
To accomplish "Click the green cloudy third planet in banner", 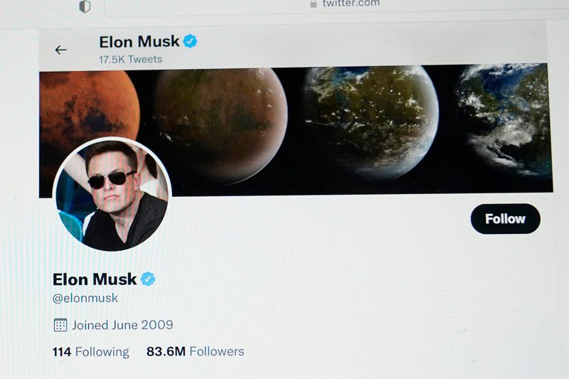I will pyautogui.click(x=371, y=122).
